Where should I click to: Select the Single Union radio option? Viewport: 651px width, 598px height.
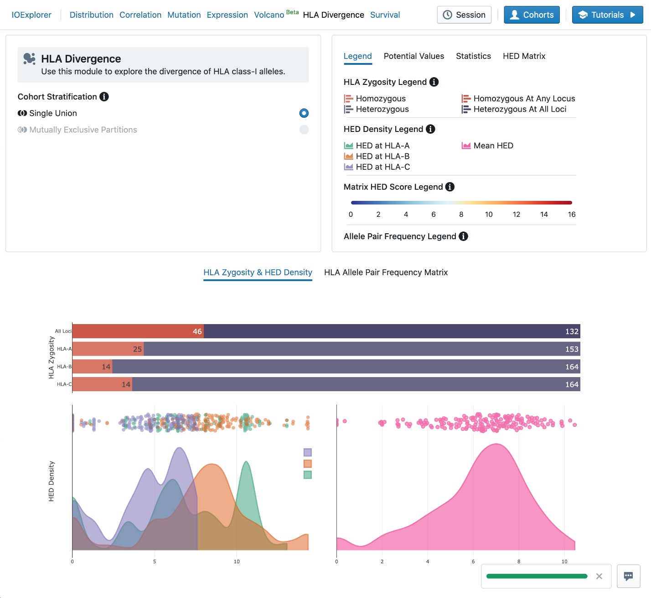click(x=304, y=113)
